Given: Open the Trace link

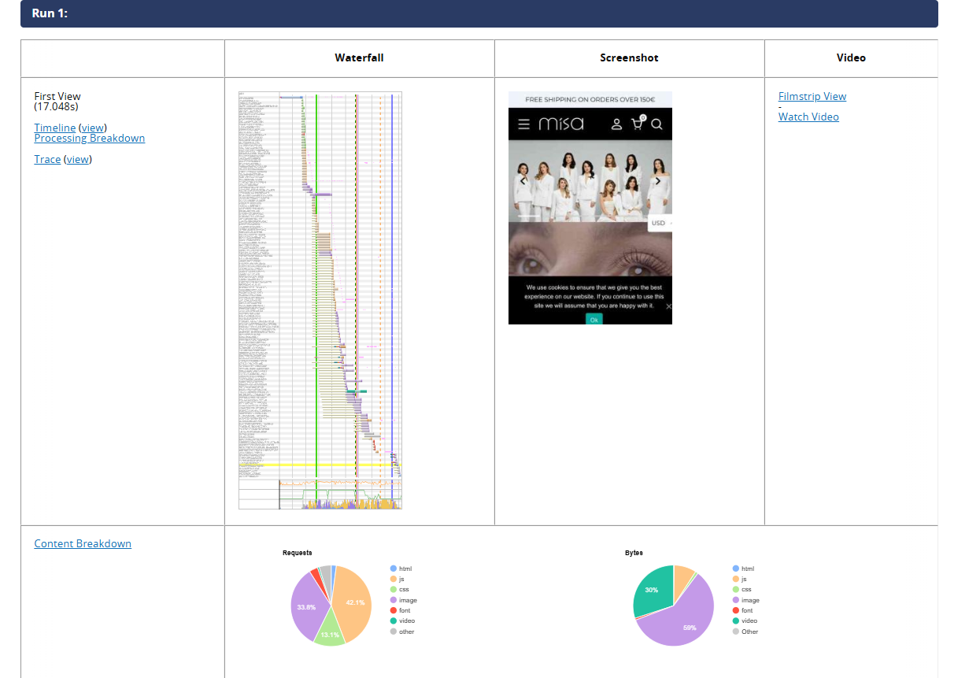Looking at the screenshot, I should [x=47, y=159].
